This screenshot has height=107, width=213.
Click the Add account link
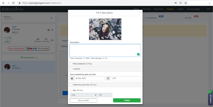27,58
